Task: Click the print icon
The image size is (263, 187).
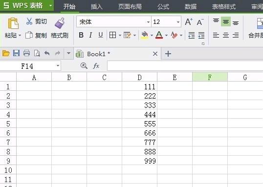Action: point(26,53)
